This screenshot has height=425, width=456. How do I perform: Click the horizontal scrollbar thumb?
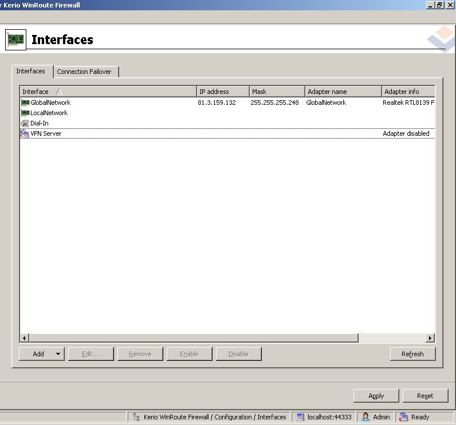[x=194, y=338]
